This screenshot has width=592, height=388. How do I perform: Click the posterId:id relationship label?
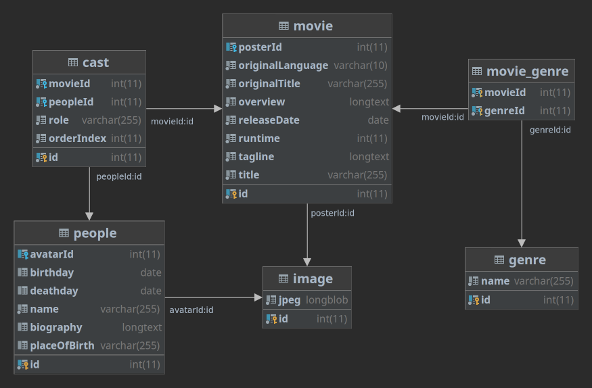tap(332, 213)
